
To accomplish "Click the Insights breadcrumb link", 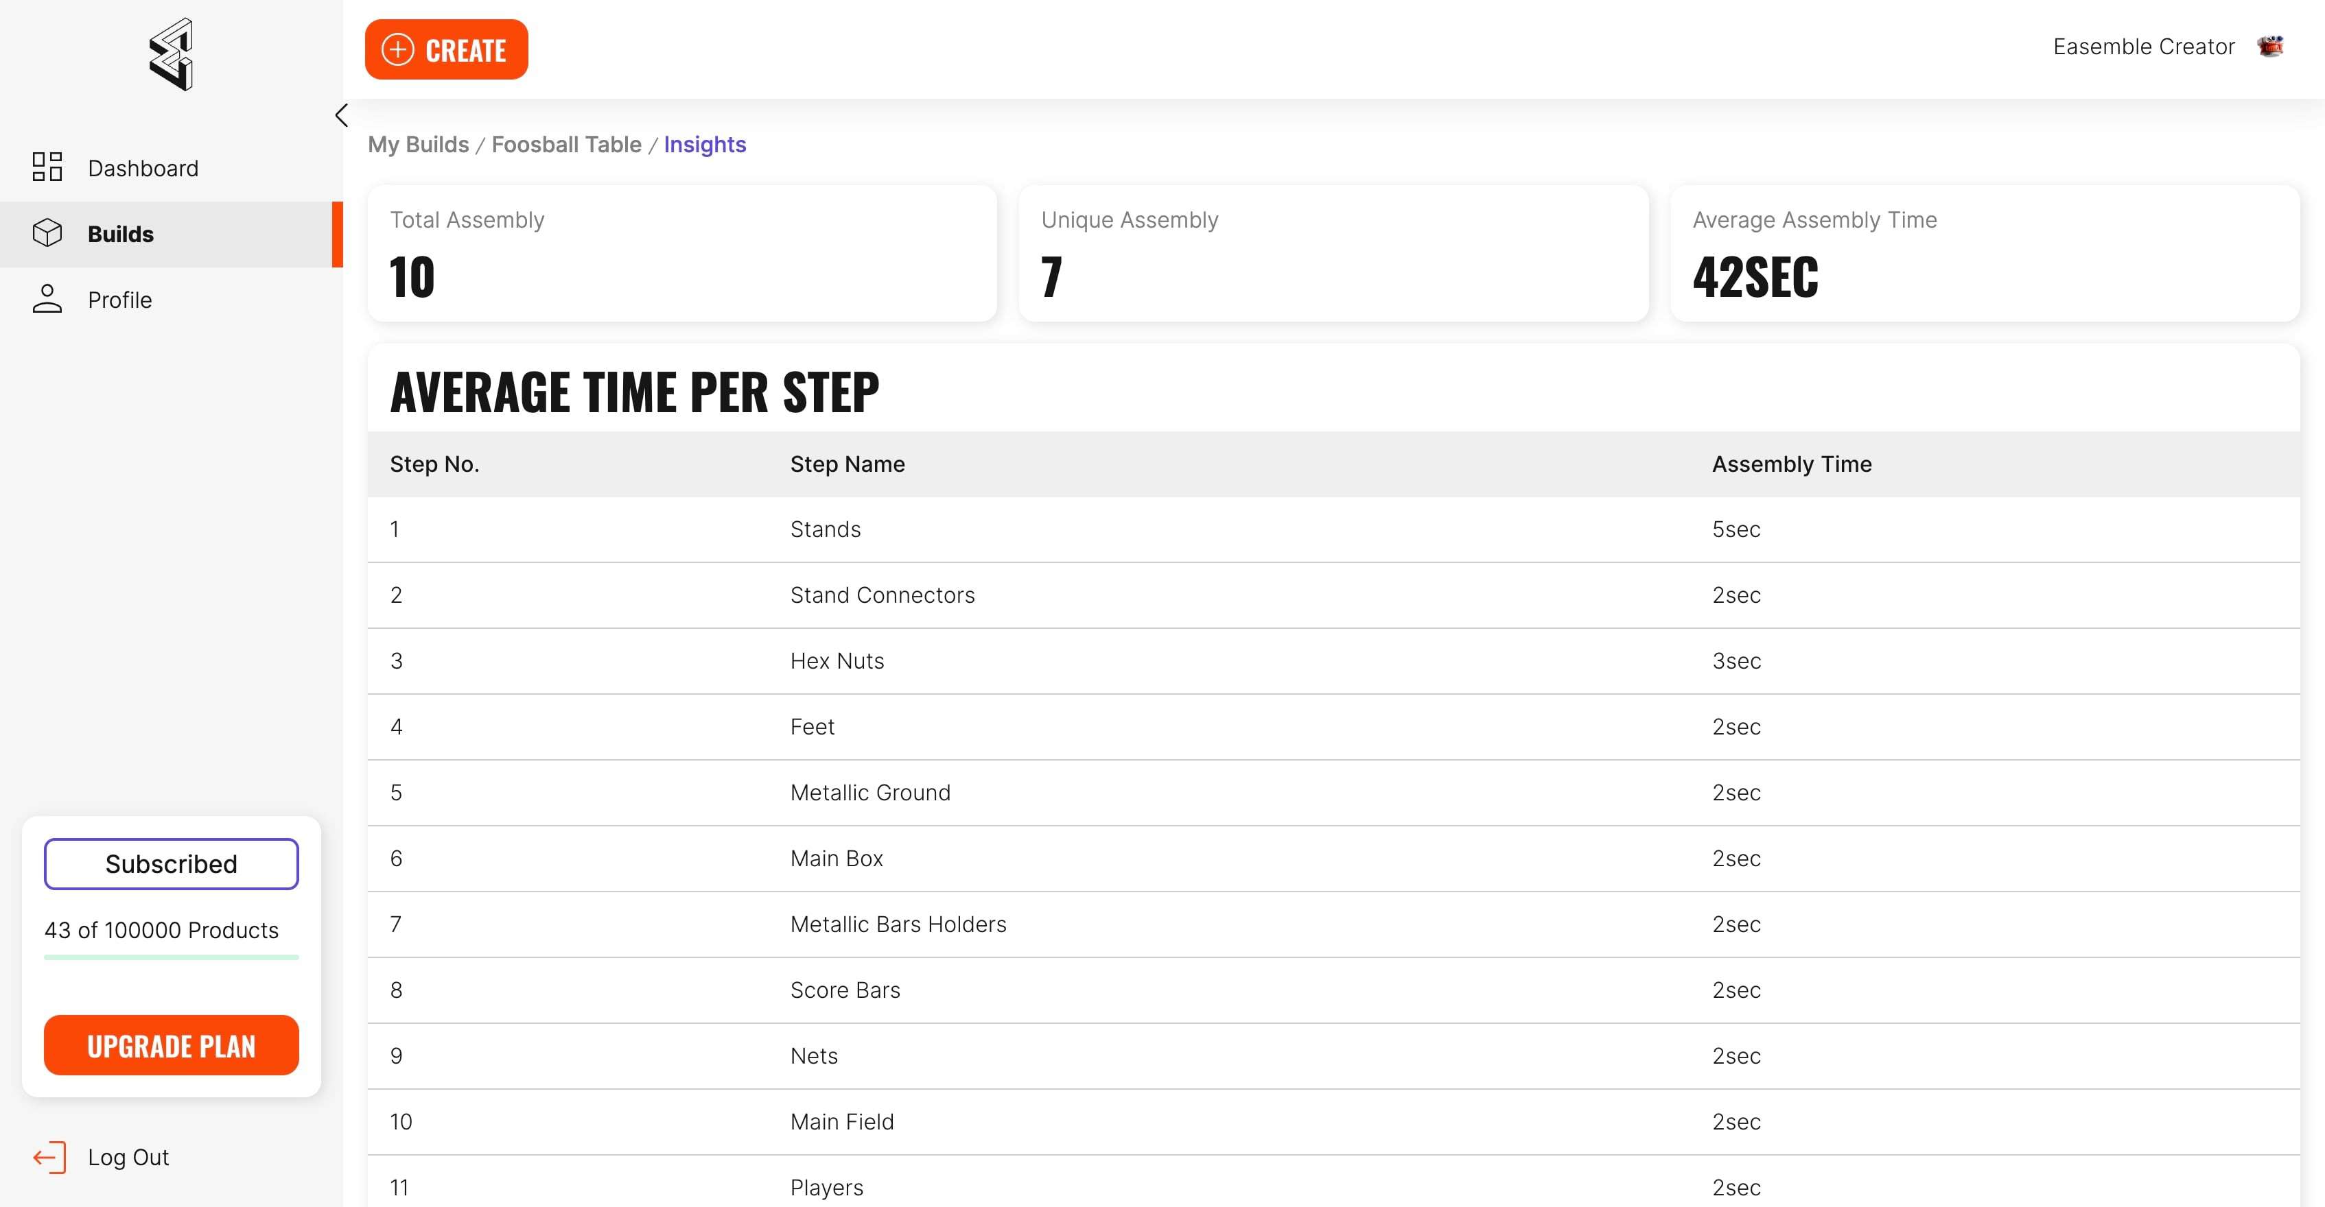I will [704, 144].
